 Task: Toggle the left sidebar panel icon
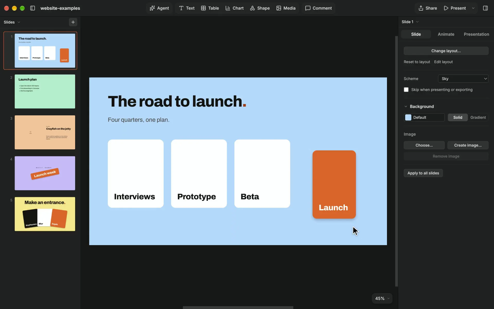coord(32,8)
